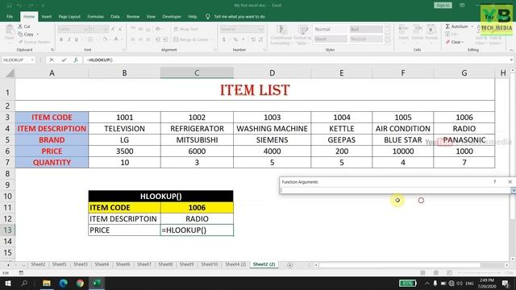Toggle Bold formatting
Screen dimensions: 516x290
(61, 39)
